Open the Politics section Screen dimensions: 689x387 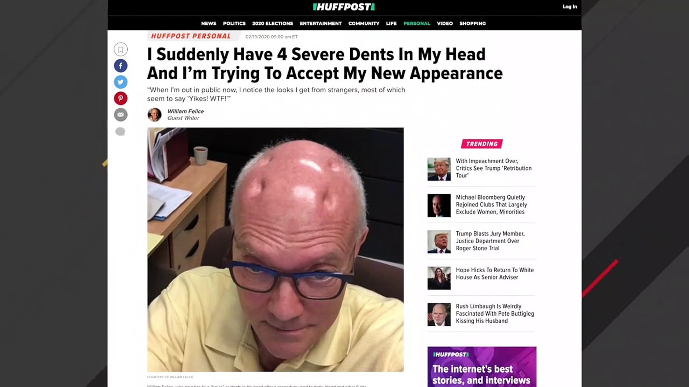(234, 23)
